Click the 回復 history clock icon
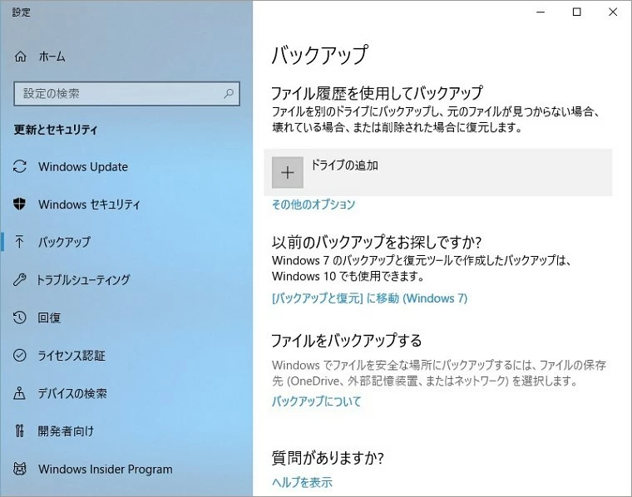Screen dimensions: 632x497 (x=21, y=317)
